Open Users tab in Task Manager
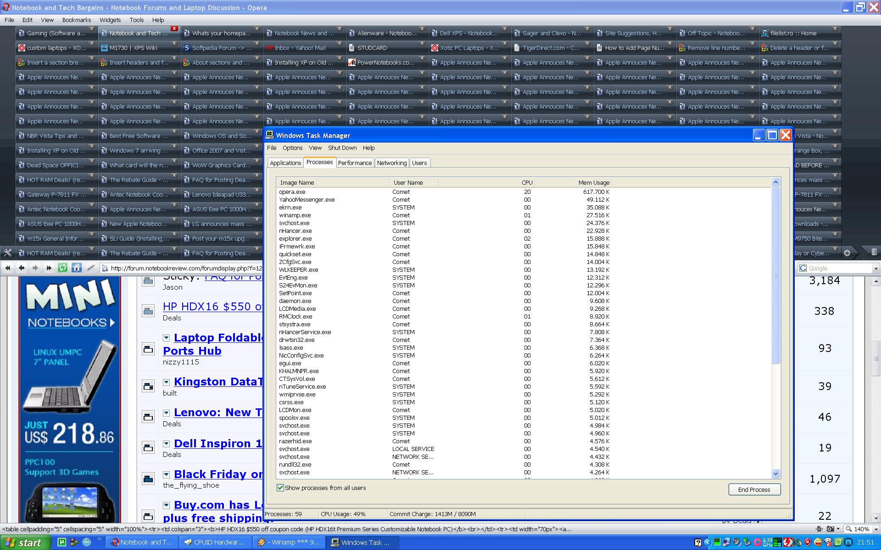The image size is (881, 550). [419, 163]
